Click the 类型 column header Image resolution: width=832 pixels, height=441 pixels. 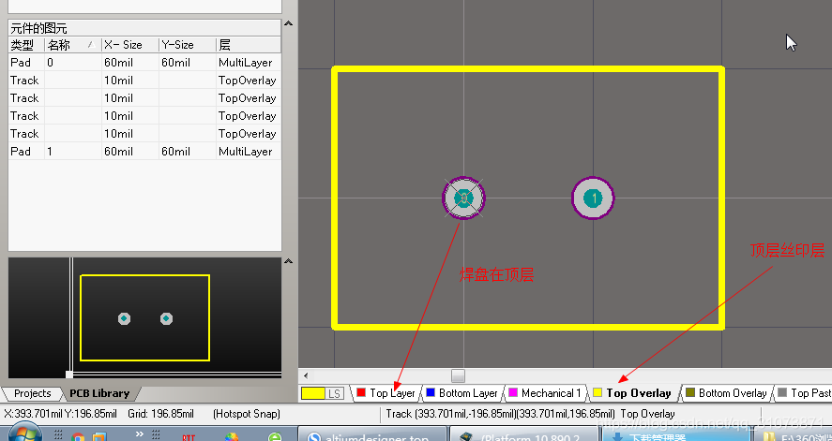tap(23, 45)
